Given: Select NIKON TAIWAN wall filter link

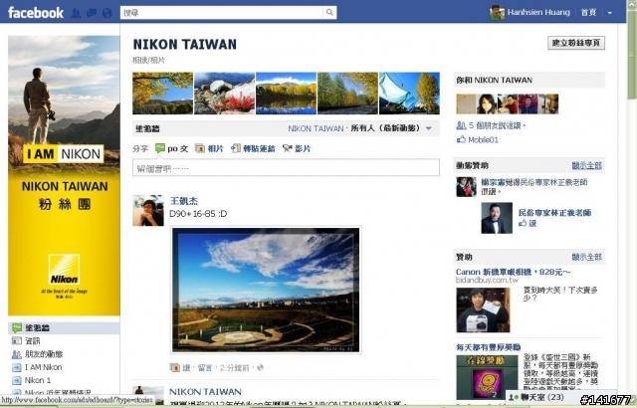Looking at the screenshot, I should (316, 128).
